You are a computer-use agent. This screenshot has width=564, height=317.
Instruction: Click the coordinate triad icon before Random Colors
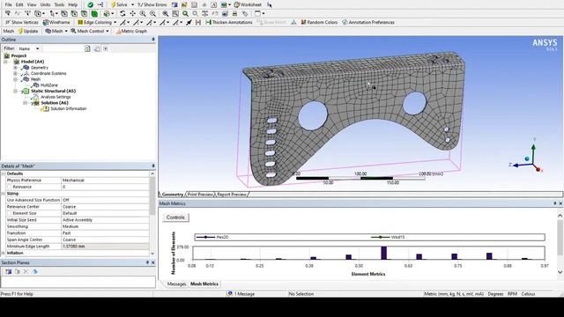coord(293,22)
